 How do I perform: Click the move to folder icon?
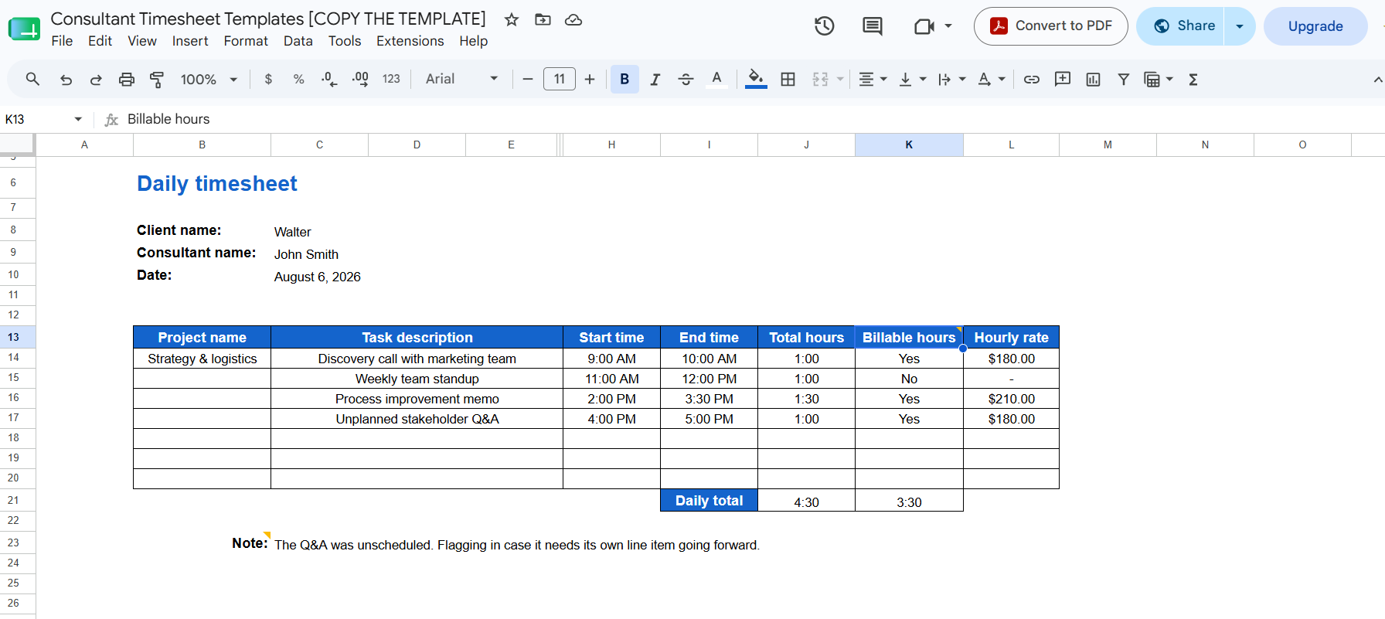pos(543,20)
